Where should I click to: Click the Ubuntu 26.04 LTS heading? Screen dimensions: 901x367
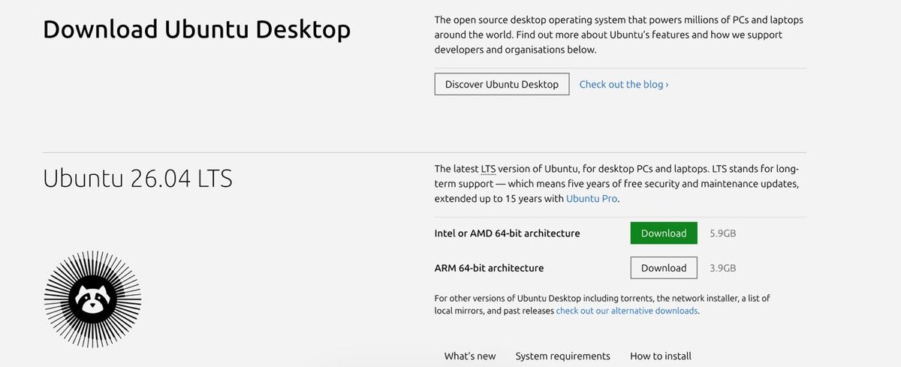pos(137,179)
